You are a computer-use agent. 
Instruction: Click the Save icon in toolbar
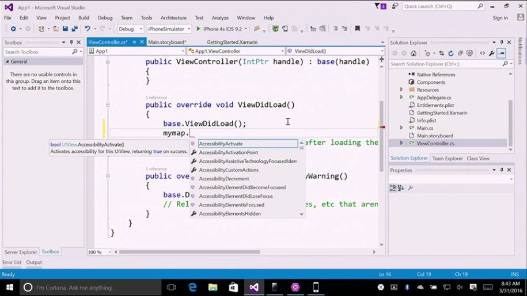pos(65,29)
